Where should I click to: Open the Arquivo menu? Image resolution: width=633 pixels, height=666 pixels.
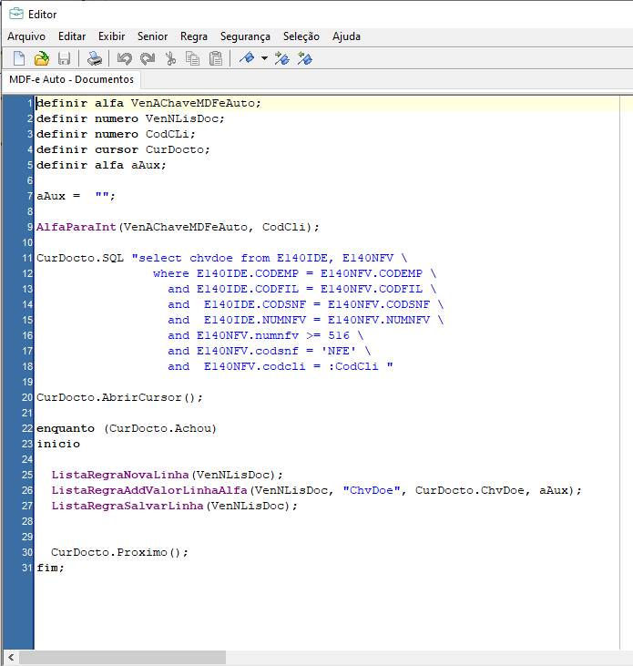26,36
